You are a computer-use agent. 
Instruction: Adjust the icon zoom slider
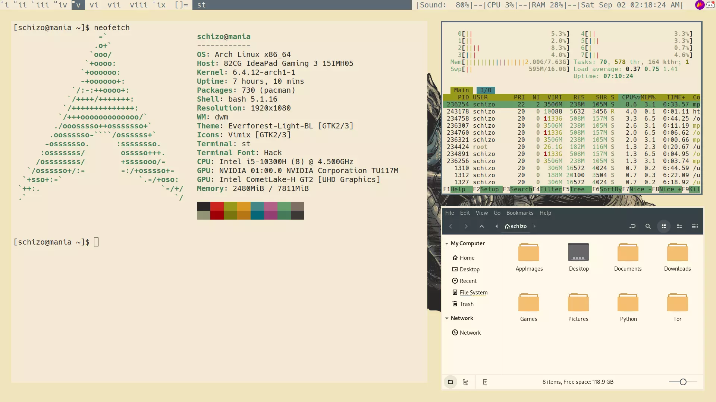(x=683, y=382)
